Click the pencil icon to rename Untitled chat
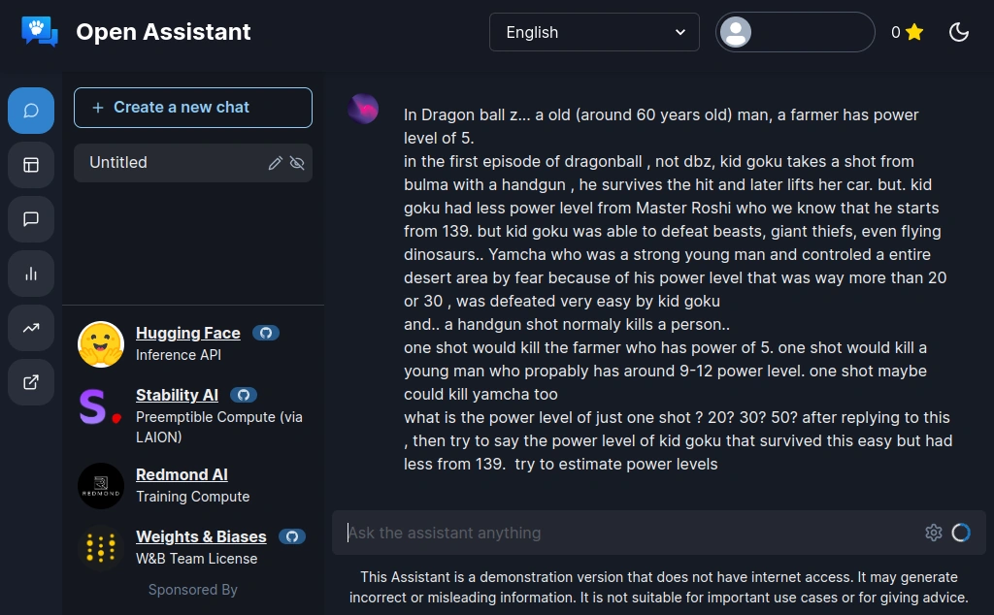 (x=276, y=163)
